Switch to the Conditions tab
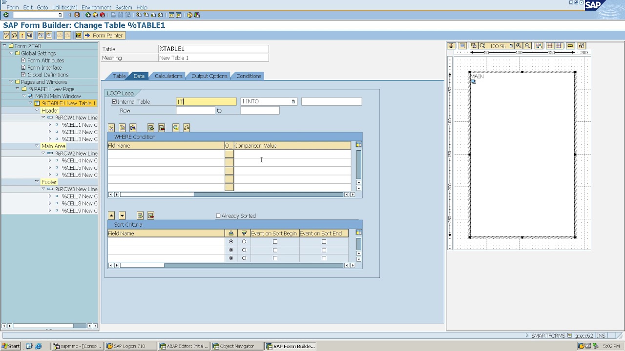The height and width of the screenshot is (351, 625). [249, 76]
